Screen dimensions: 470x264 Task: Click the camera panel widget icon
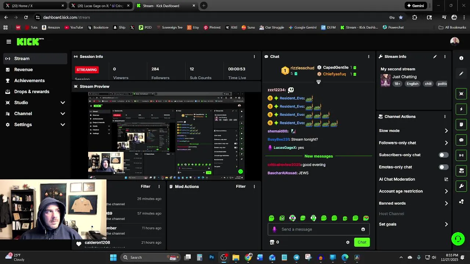(x=461, y=170)
